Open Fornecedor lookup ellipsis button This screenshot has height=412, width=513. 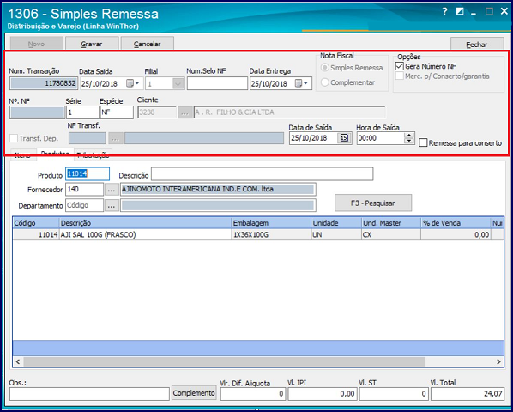tap(112, 190)
